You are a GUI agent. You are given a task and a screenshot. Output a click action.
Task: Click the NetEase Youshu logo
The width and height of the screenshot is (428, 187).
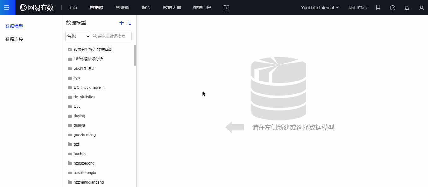37,8
